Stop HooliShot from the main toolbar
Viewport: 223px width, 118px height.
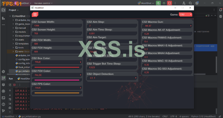169,3
